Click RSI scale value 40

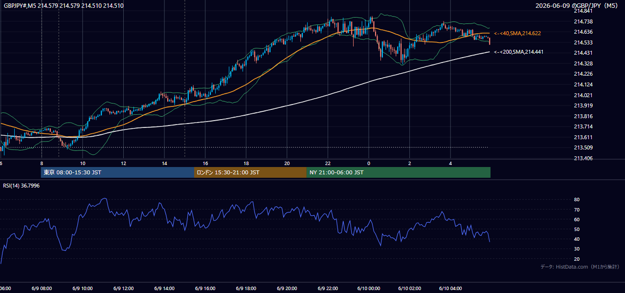(x=577, y=239)
